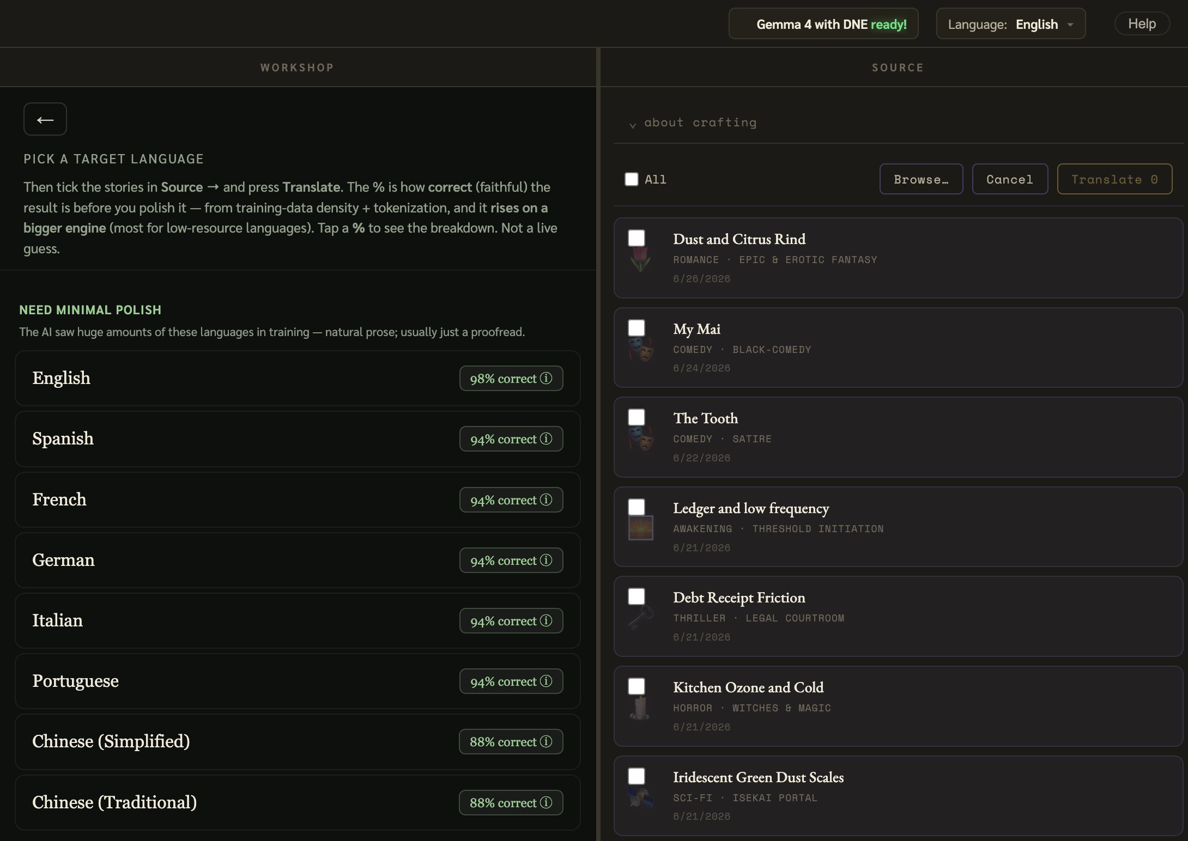Open the Language English dropdown
Viewport: 1188px width, 841px height.
pyautogui.click(x=1011, y=24)
